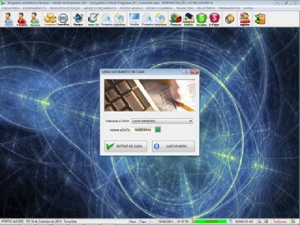Click the service-order Pesquisa magnifier icon
300x225 pixels.
106,19
